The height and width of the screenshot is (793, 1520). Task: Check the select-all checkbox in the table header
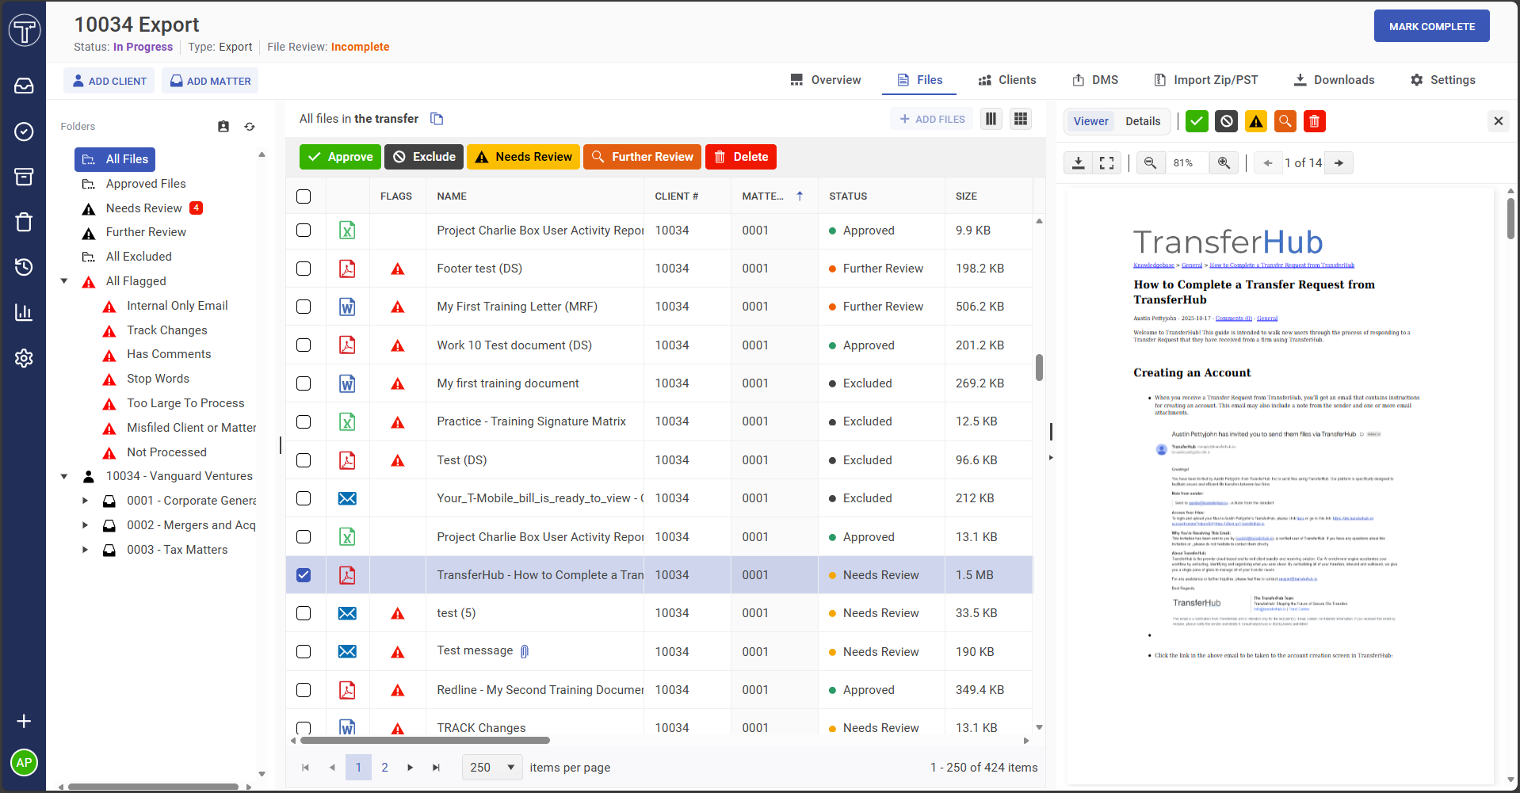304,196
